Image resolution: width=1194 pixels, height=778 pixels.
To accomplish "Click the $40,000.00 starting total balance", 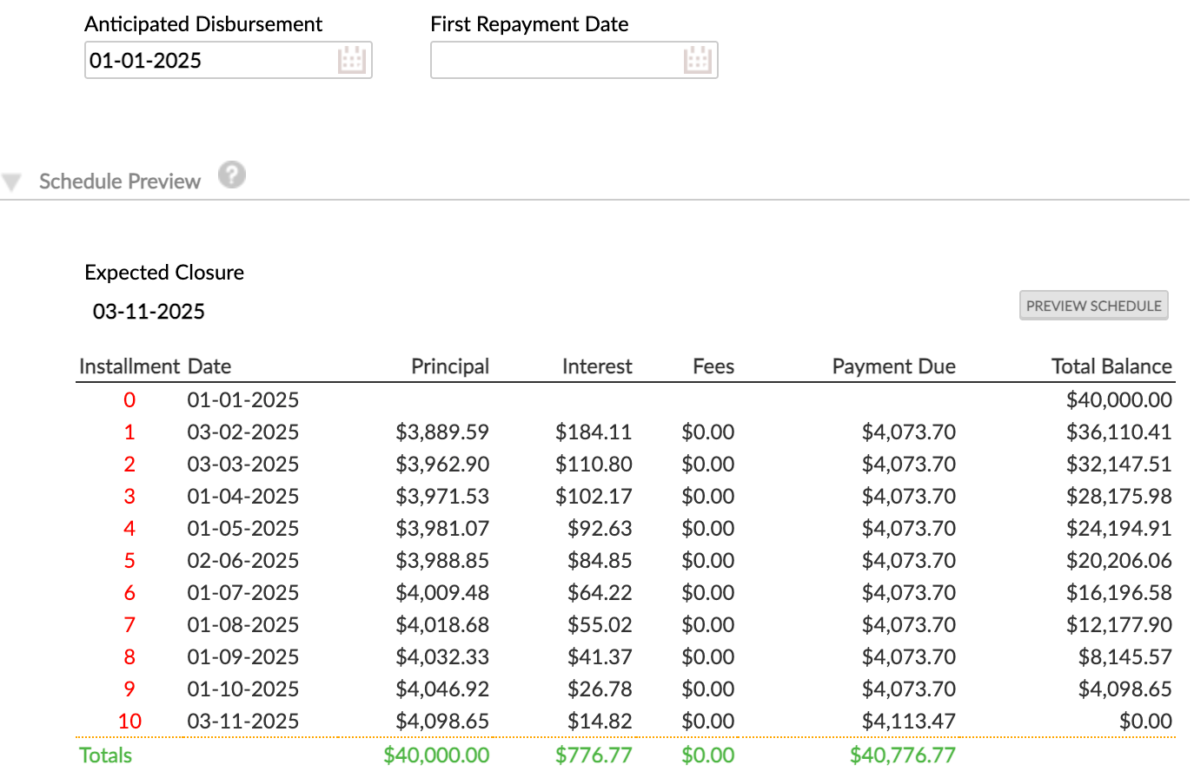I will [x=1118, y=400].
